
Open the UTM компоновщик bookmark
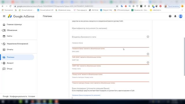[122, 10]
